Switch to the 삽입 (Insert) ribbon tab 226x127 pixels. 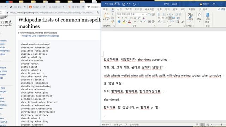pos(119,10)
